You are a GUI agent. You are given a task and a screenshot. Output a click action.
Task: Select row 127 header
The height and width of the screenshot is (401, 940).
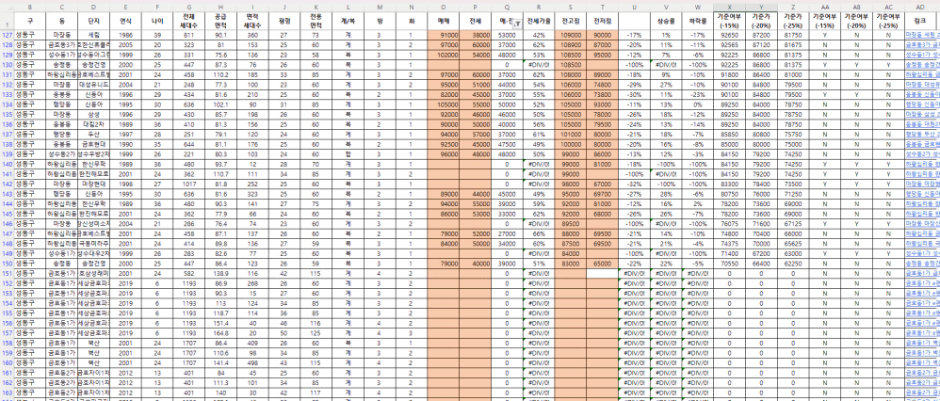click(x=7, y=35)
